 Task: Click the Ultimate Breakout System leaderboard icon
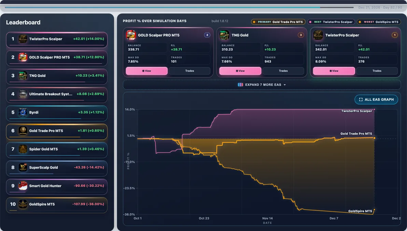click(23, 94)
